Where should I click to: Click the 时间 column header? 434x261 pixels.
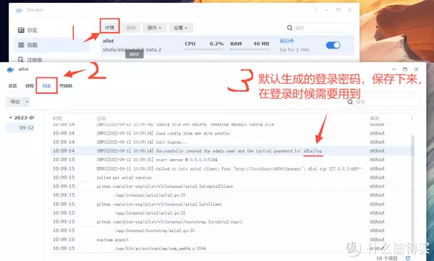(58, 118)
